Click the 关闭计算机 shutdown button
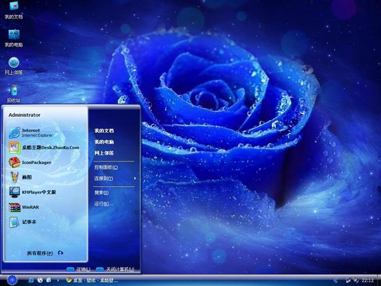 115,269
